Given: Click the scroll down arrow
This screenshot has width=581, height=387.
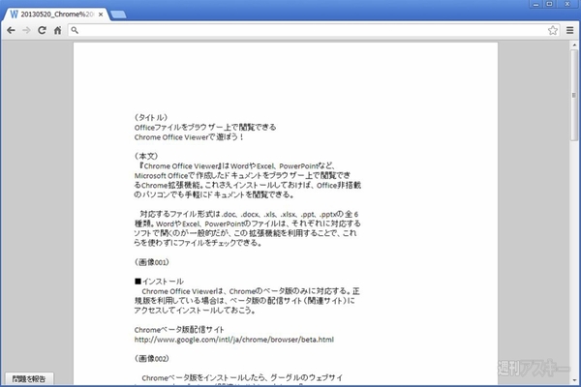Looking at the screenshot, I should (574, 380).
